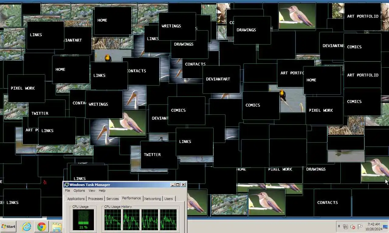Open the WRITINGS tile above the DRAWINGS tile
This screenshot has height=233, width=389.
point(177,26)
